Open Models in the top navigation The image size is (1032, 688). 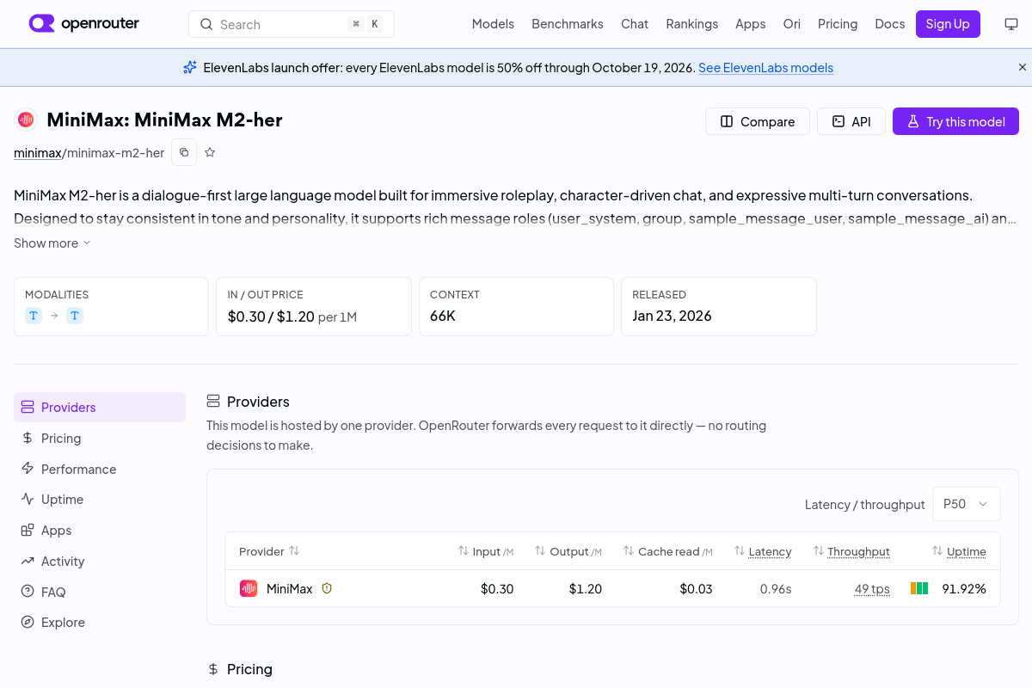click(493, 24)
